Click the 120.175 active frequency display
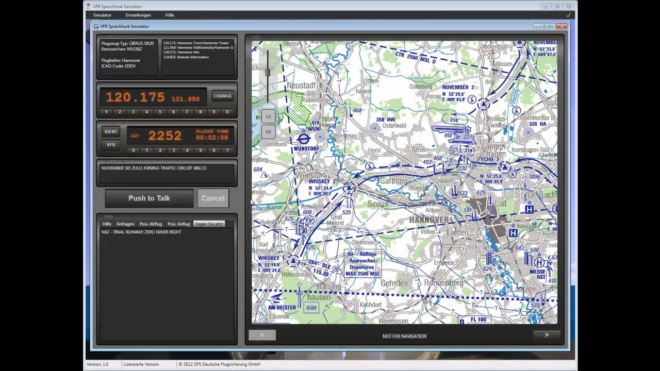The image size is (660, 371). (x=135, y=97)
